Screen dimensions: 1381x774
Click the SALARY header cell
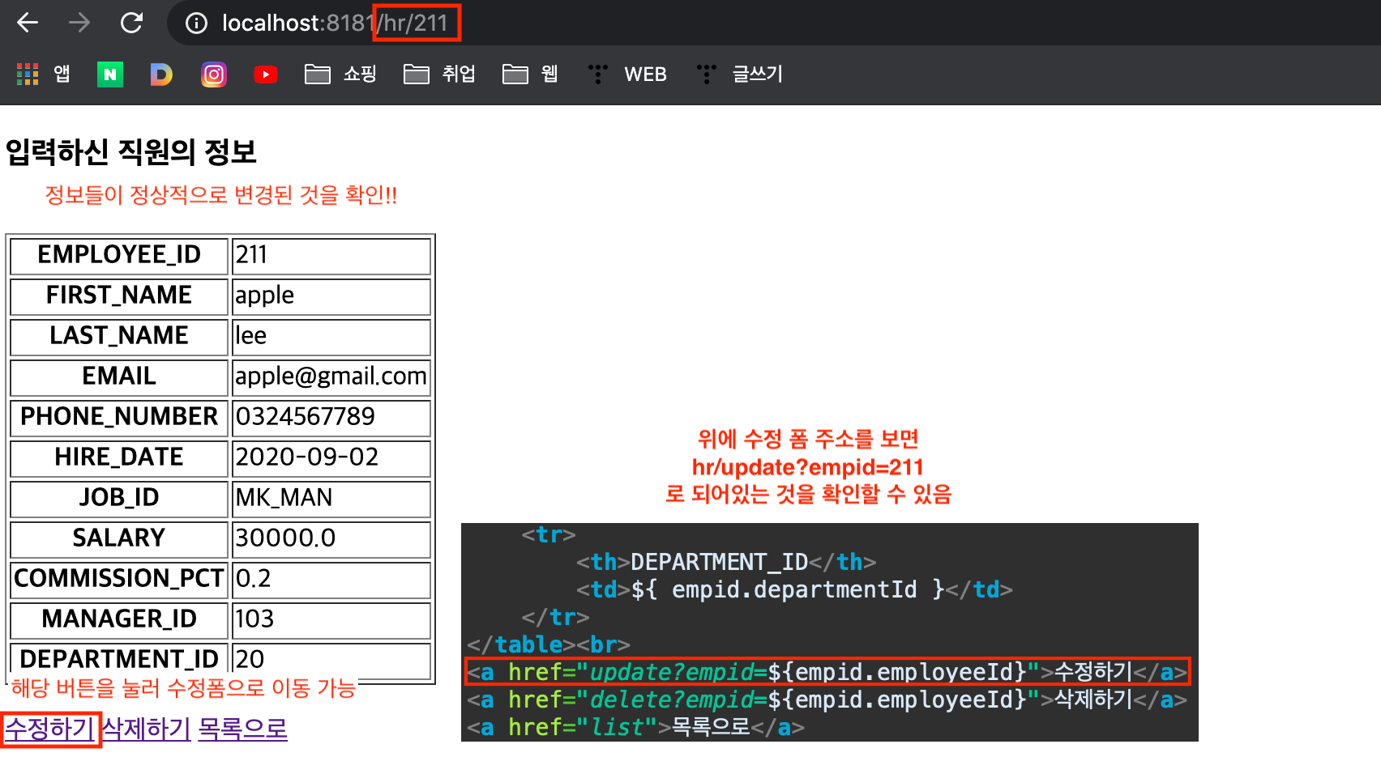point(119,539)
